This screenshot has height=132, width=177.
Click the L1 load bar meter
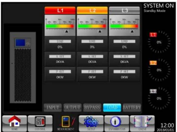(60, 26)
